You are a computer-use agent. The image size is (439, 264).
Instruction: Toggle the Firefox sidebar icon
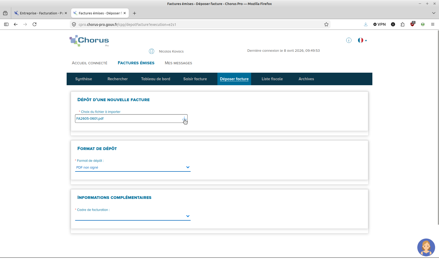click(x=6, y=24)
